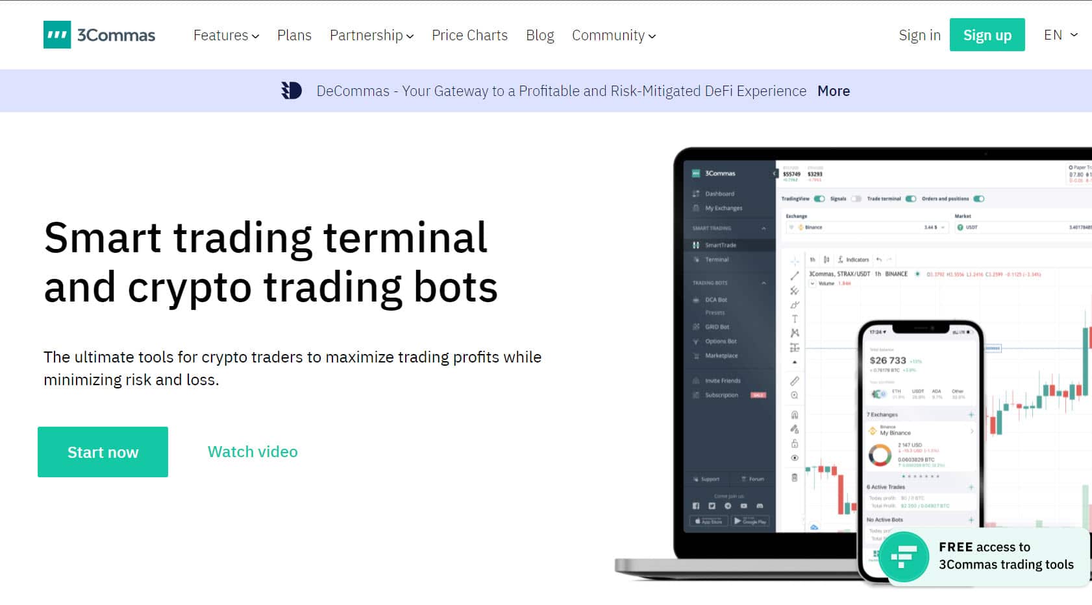Pick the text tool (T) in the chart toolbar

pyautogui.click(x=795, y=319)
